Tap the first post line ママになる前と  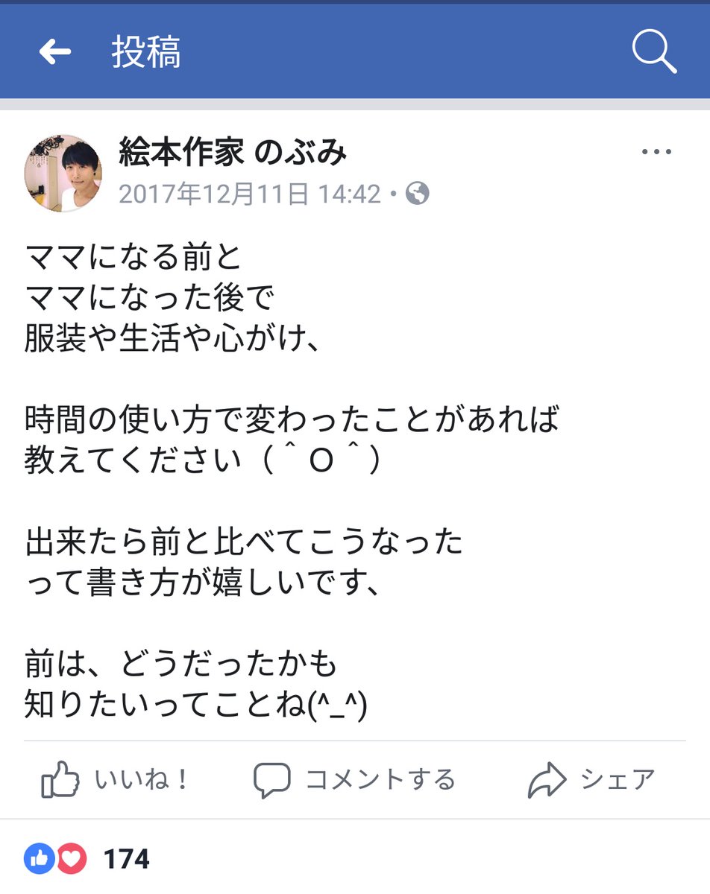pyautogui.click(x=134, y=258)
